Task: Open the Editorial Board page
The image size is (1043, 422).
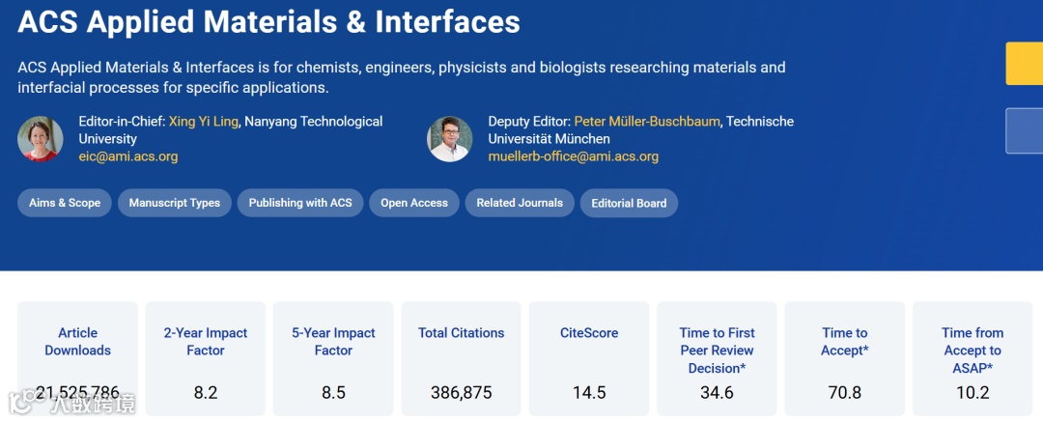Action: (x=629, y=203)
